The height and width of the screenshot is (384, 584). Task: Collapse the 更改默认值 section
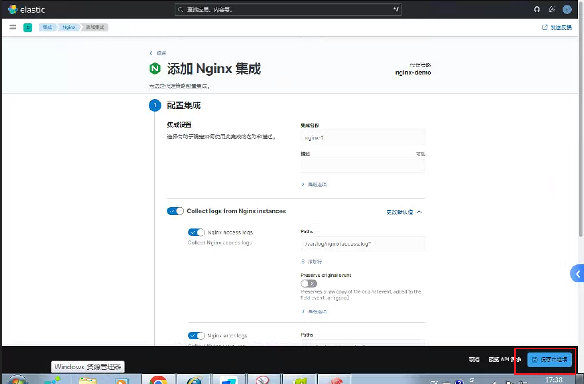tap(404, 212)
